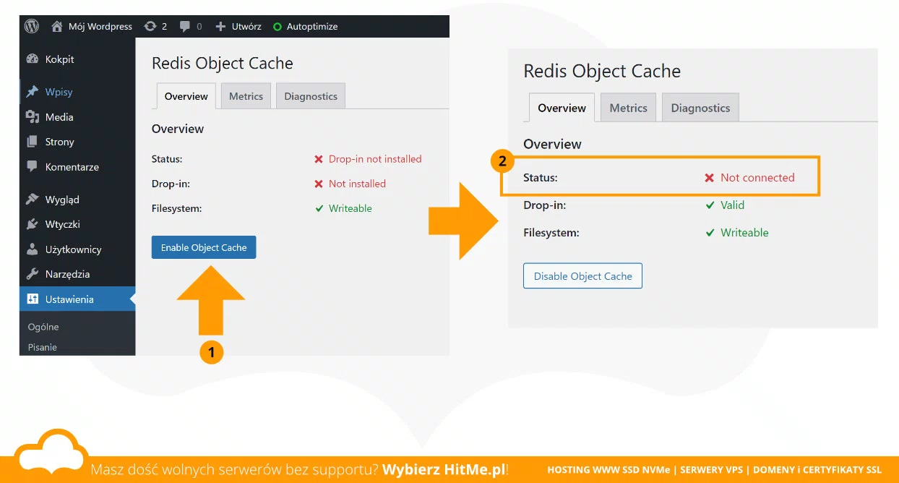Click the Wpisy pin icon

(32, 92)
